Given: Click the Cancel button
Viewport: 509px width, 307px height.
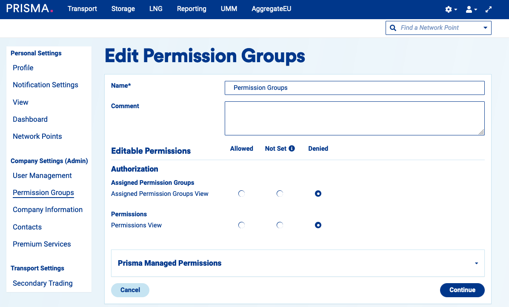Looking at the screenshot, I should point(130,290).
